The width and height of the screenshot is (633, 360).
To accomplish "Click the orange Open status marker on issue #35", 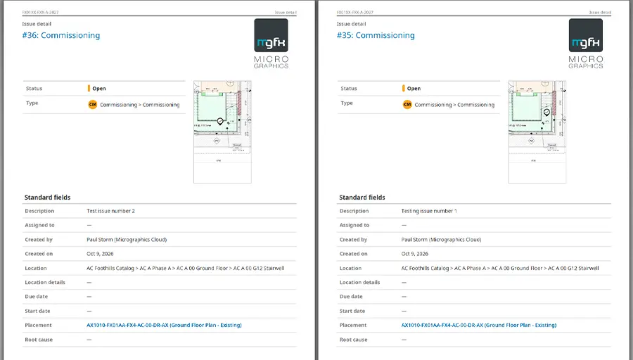I will (x=403, y=89).
